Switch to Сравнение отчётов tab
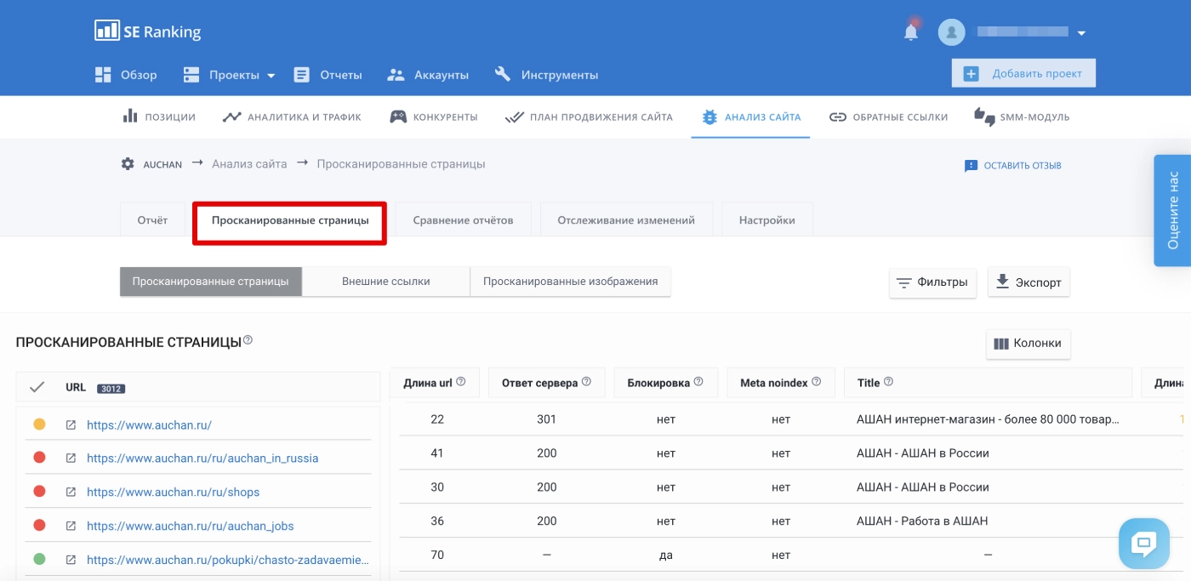Viewport: 1191px width, 581px height. point(464,219)
